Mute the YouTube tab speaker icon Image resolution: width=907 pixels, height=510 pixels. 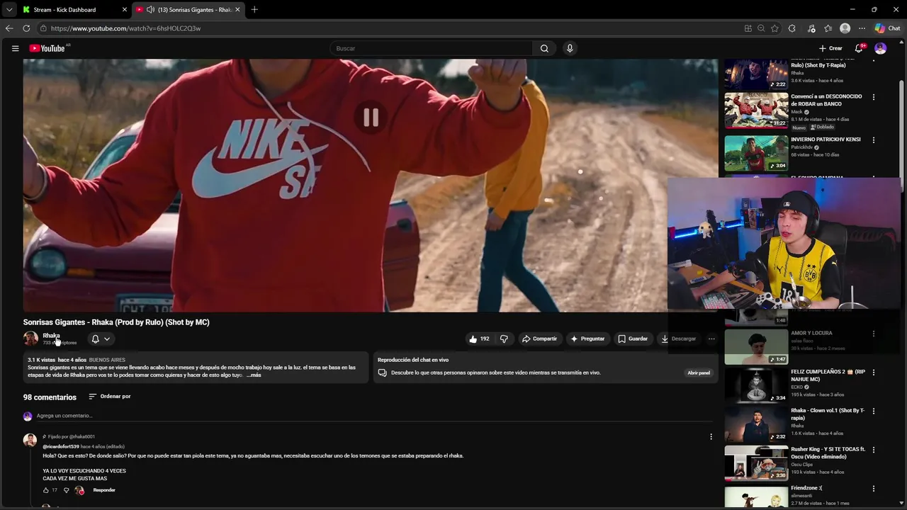[150, 10]
